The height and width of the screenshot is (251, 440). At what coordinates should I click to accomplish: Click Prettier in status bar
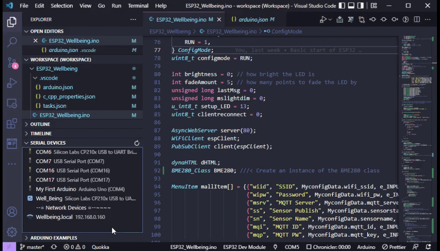pos(394,247)
